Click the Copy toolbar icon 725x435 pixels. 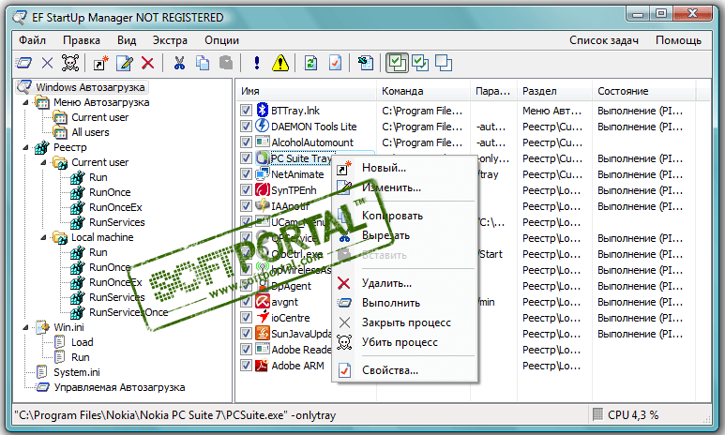coord(203,63)
